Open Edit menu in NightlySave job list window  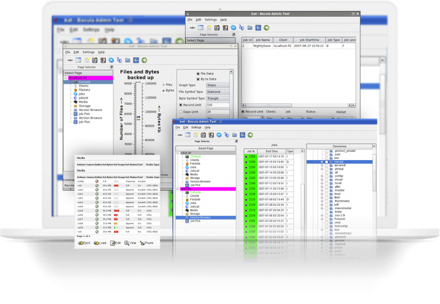198,20
